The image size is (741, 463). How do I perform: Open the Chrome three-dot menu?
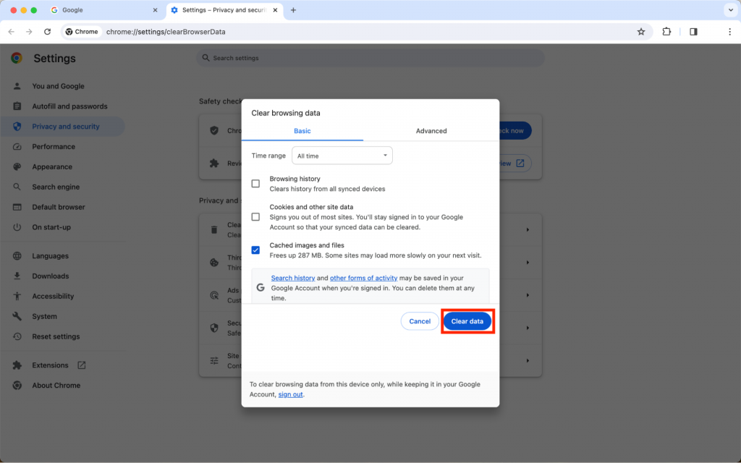pyautogui.click(x=729, y=31)
